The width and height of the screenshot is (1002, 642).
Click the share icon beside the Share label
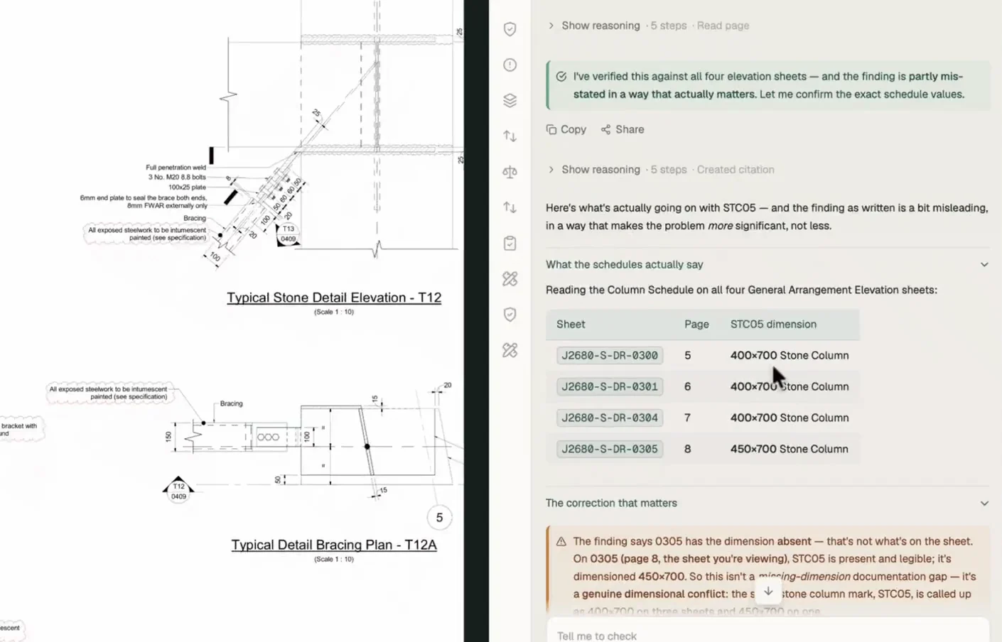pos(605,129)
